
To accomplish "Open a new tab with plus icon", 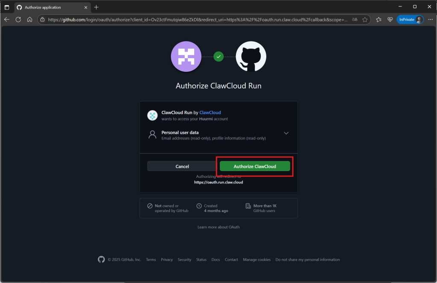I will [96, 7].
